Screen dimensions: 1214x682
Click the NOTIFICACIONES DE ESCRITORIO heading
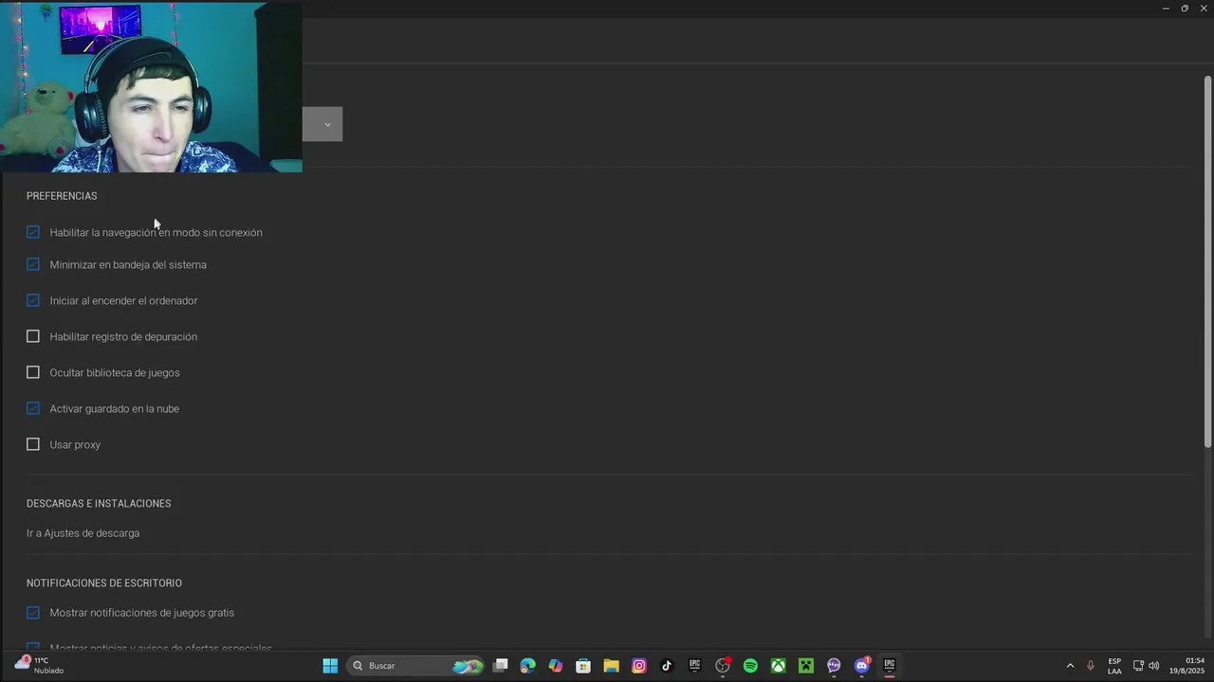pos(104,583)
